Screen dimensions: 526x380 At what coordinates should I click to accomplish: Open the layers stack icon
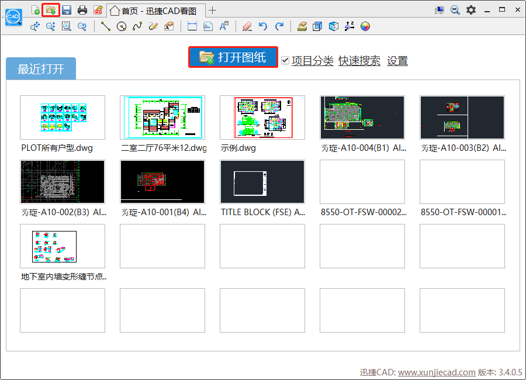click(x=302, y=26)
